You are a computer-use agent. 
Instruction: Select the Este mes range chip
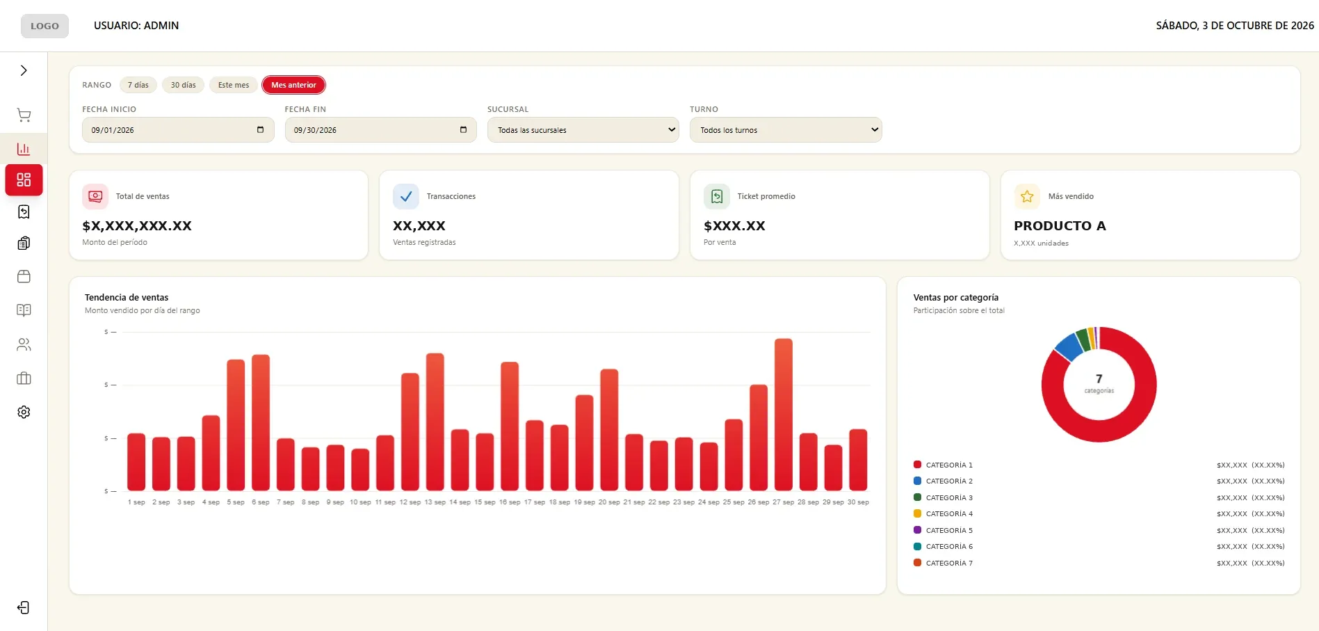pos(234,85)
